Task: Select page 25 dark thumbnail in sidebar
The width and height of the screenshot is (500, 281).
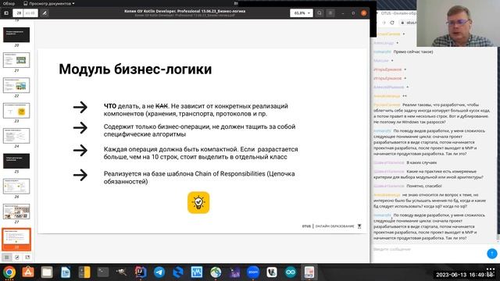Action: tap(16, 161)
